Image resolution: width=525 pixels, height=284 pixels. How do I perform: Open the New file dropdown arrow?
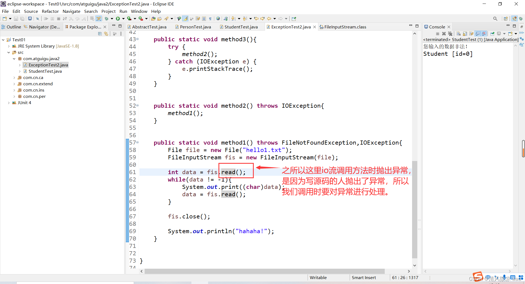(x=10, y=19)
